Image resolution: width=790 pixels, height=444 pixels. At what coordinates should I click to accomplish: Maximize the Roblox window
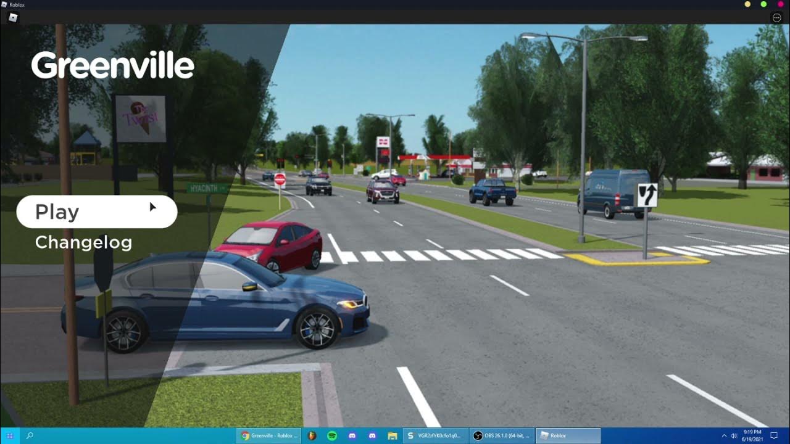click(x=763, y=4)
